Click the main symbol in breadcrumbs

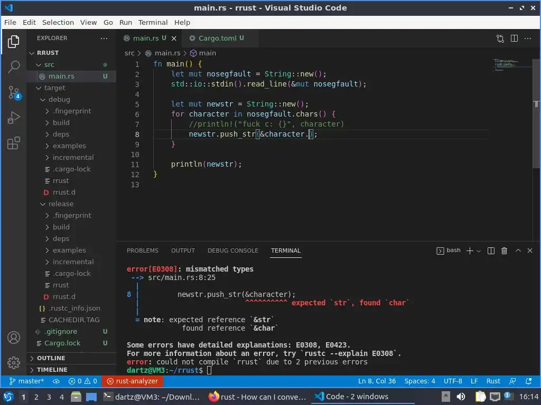click(x=203, y=53)
